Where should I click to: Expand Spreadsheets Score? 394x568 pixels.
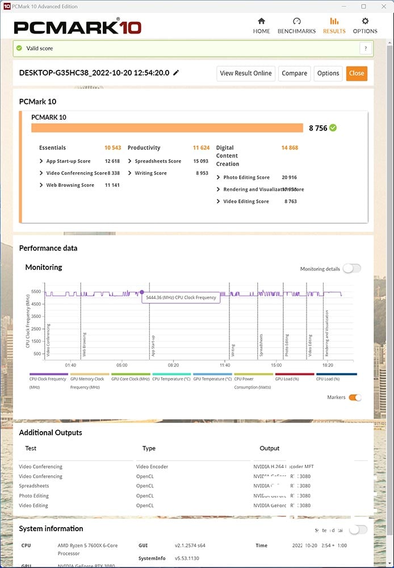pyautogui.click(x=130, y=161)
